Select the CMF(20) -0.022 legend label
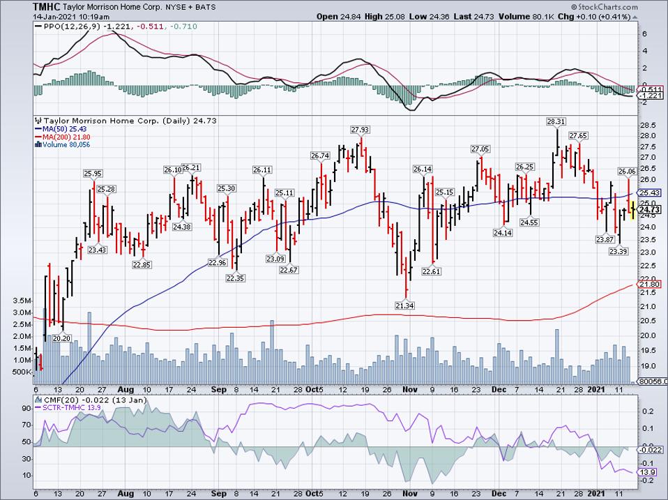 95,400
